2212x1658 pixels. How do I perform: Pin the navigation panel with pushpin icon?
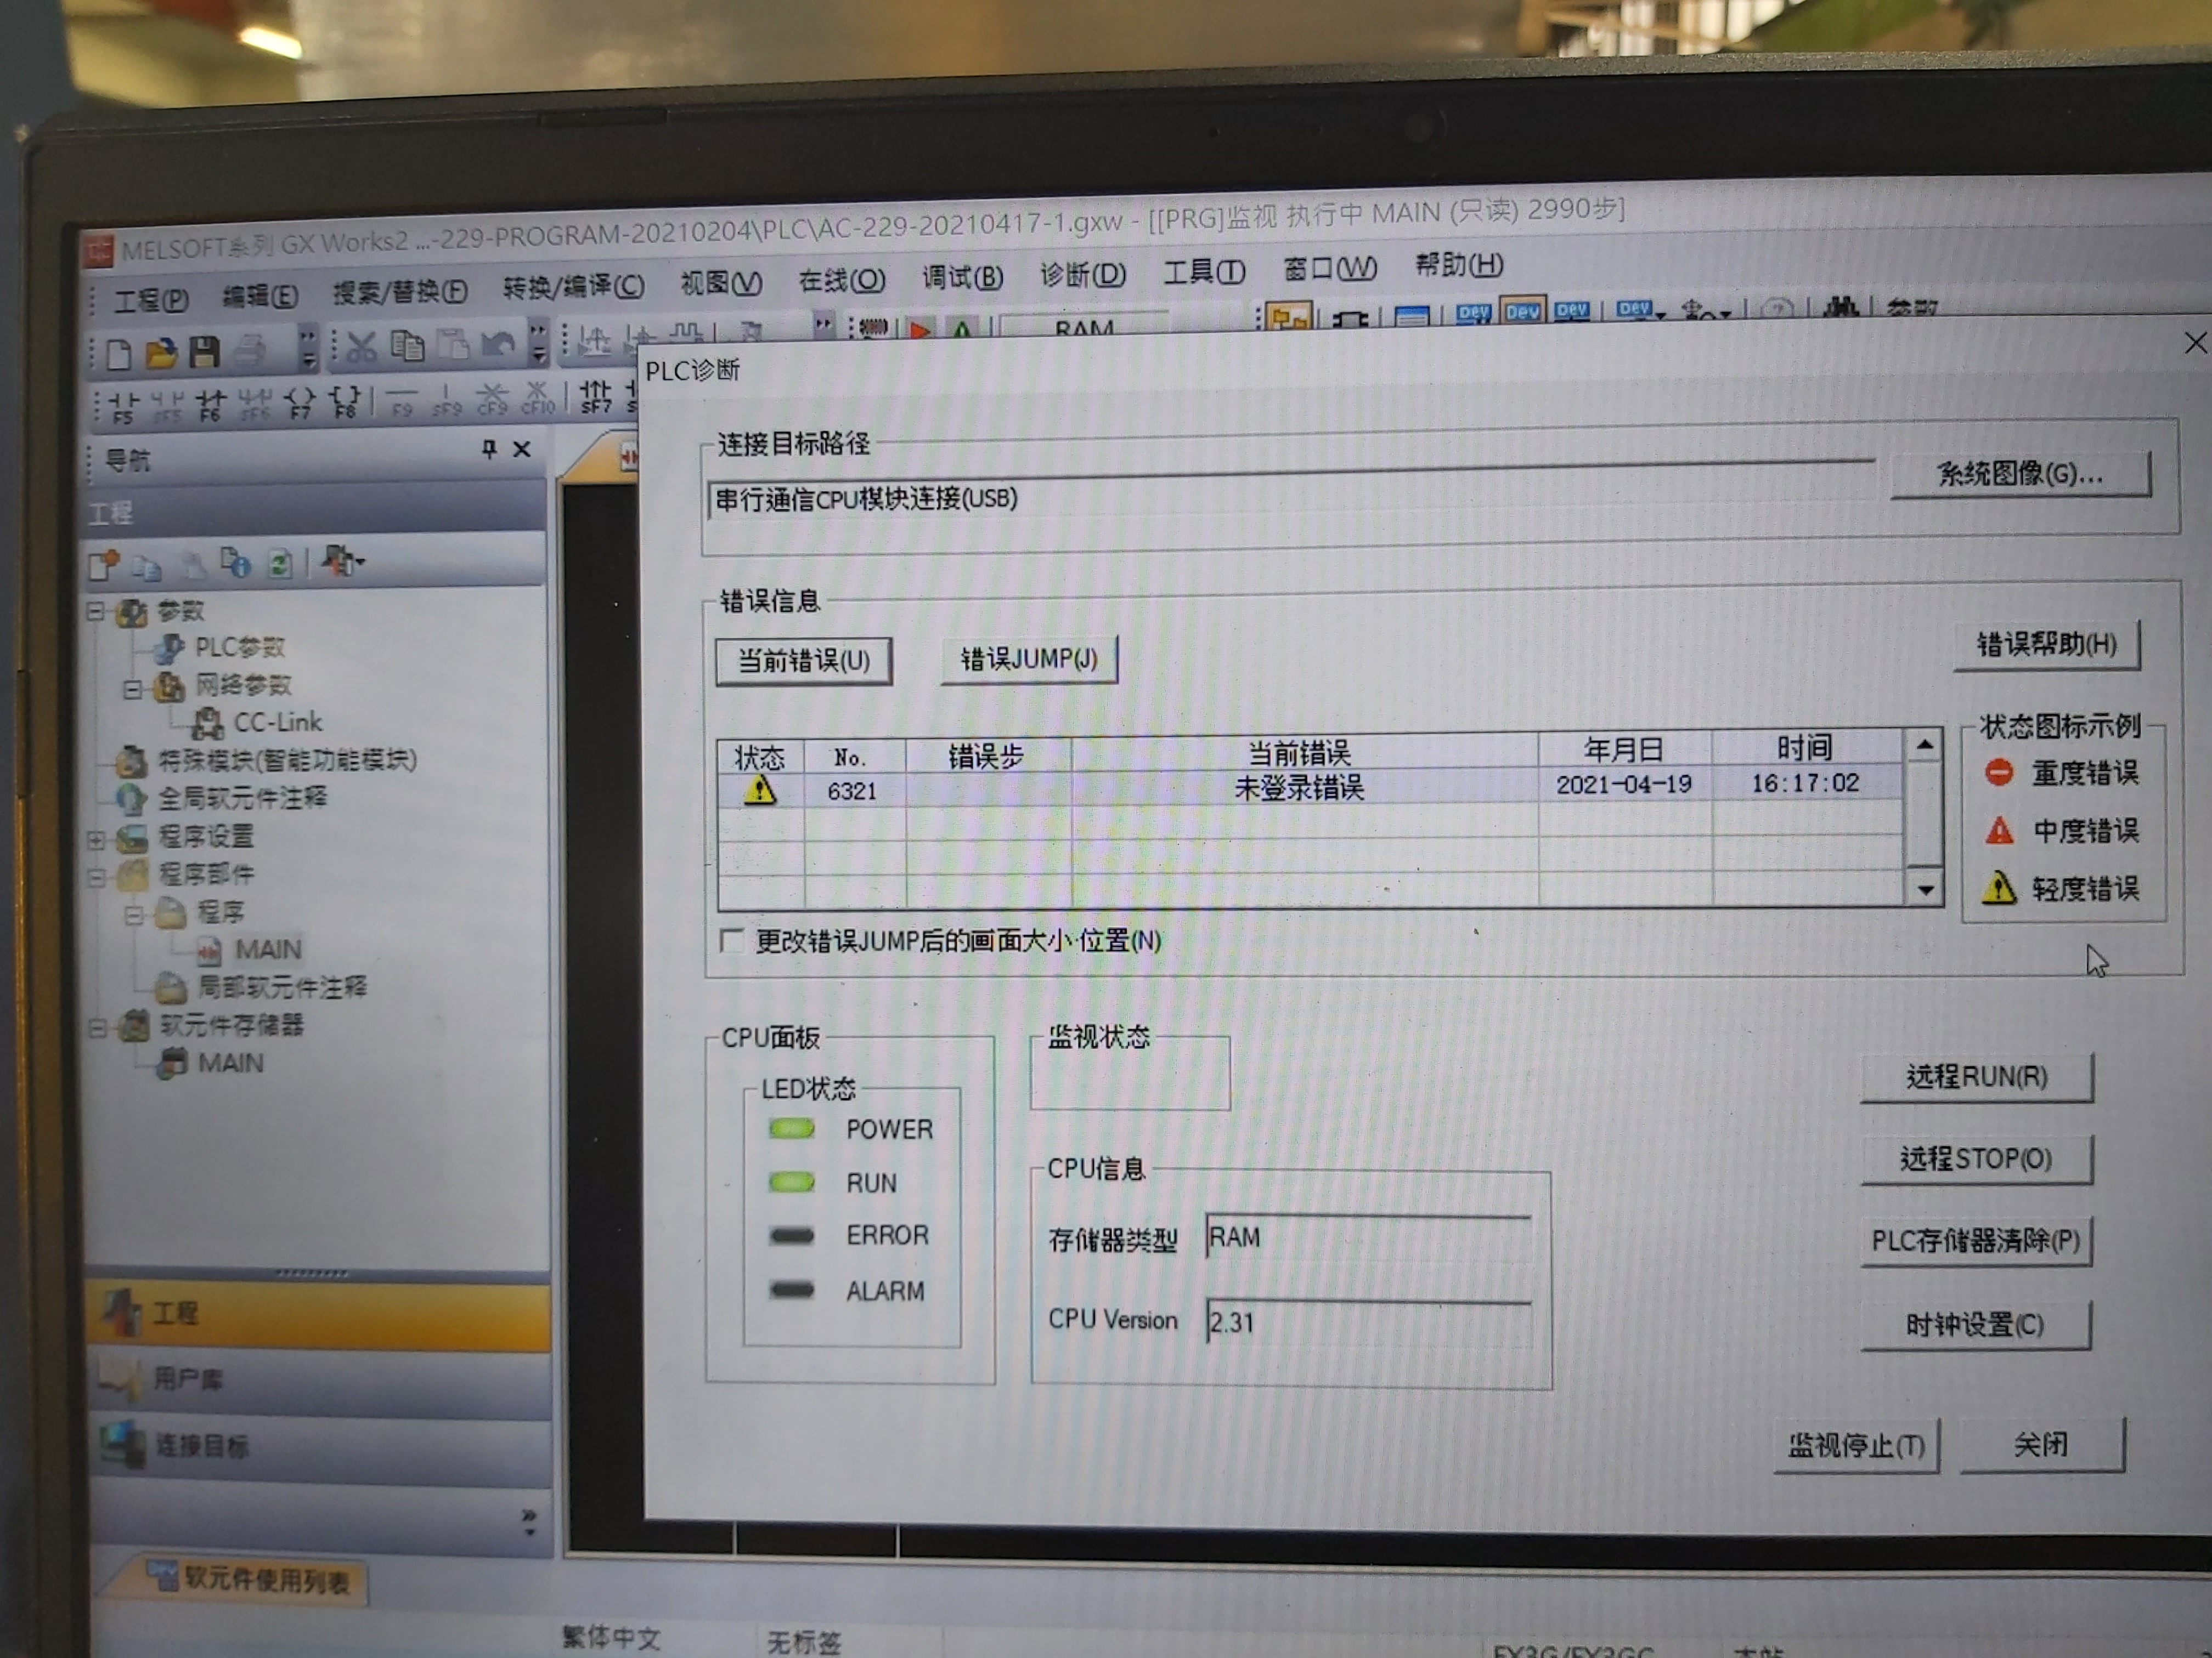pos(489,448)
